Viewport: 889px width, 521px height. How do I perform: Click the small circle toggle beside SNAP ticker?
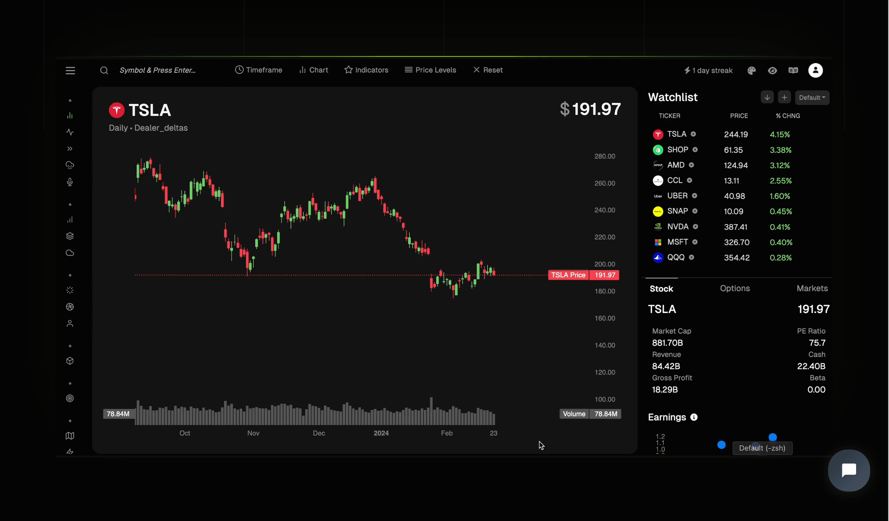(695, 211)
